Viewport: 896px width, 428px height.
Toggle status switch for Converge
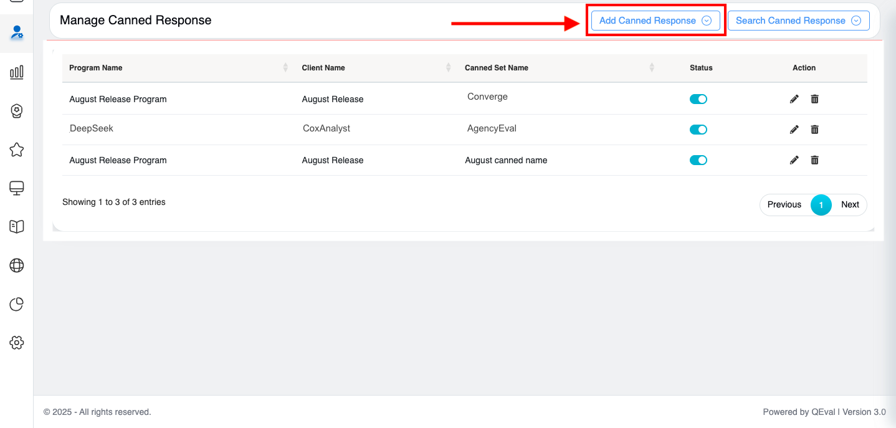tap(698, 99)
